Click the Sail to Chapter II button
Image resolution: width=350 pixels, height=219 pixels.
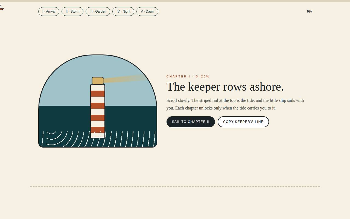[x=191, y=122]
